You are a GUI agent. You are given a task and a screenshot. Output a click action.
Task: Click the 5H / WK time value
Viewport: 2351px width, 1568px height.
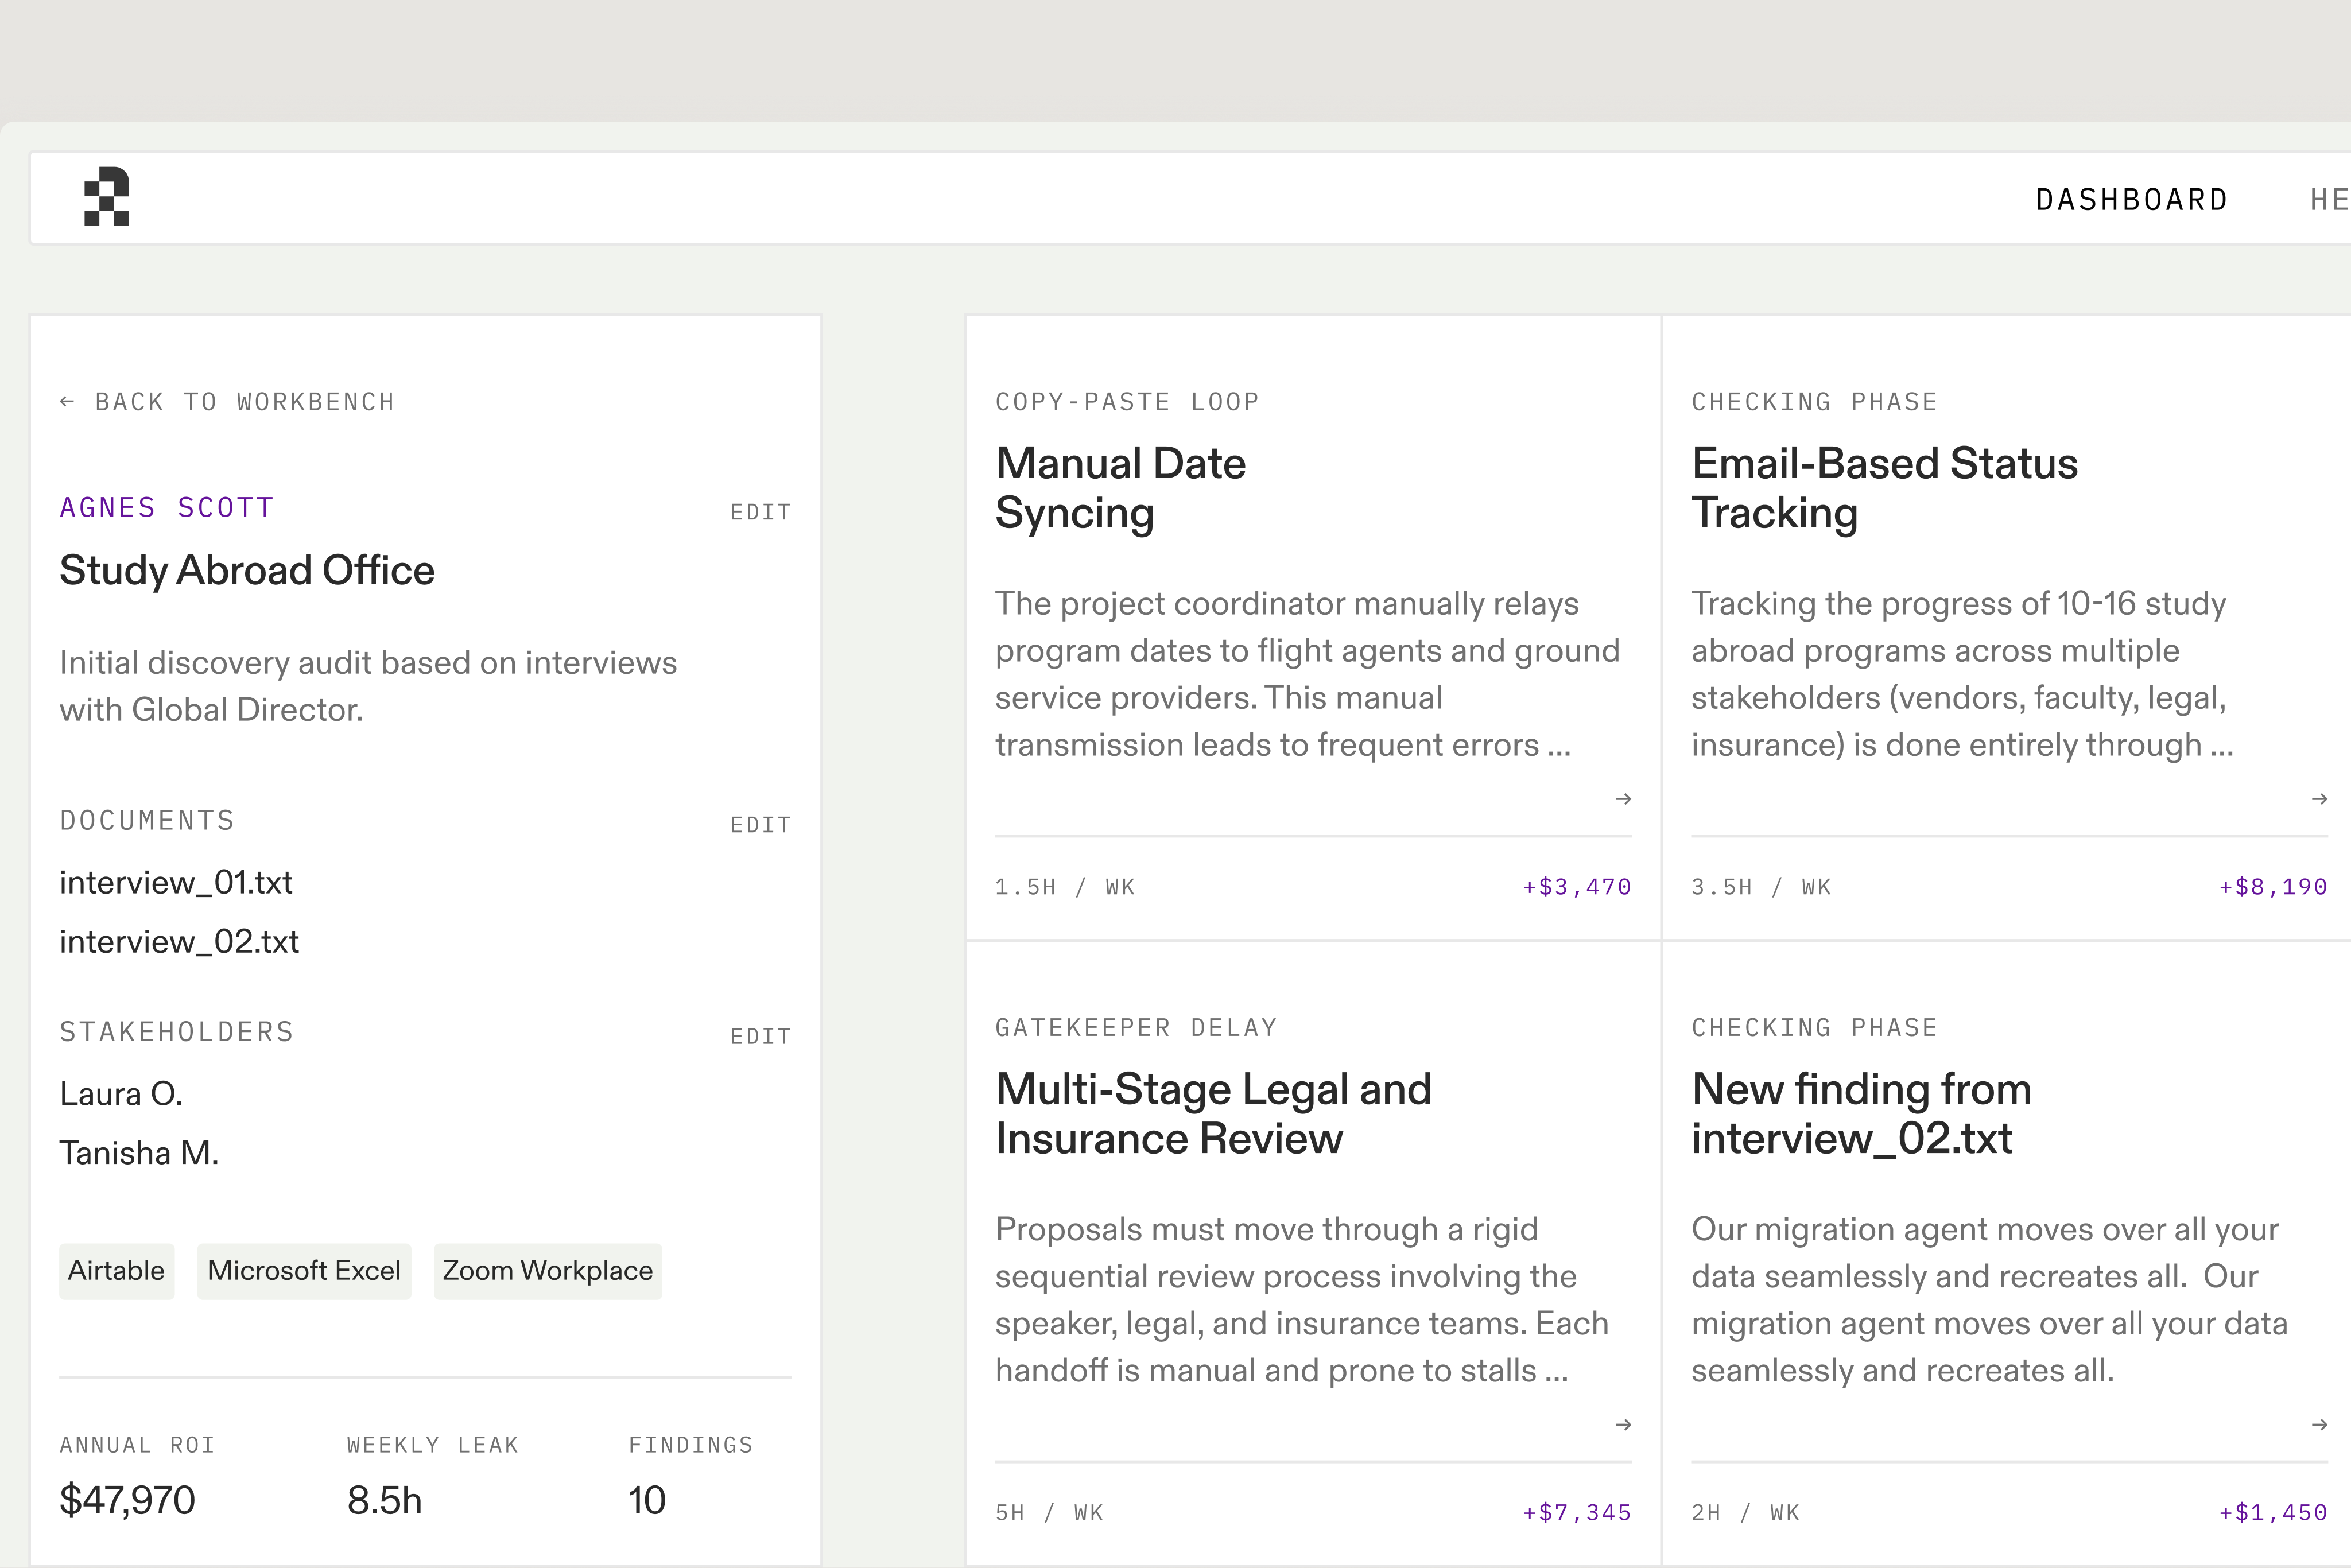[1049, 1513]
